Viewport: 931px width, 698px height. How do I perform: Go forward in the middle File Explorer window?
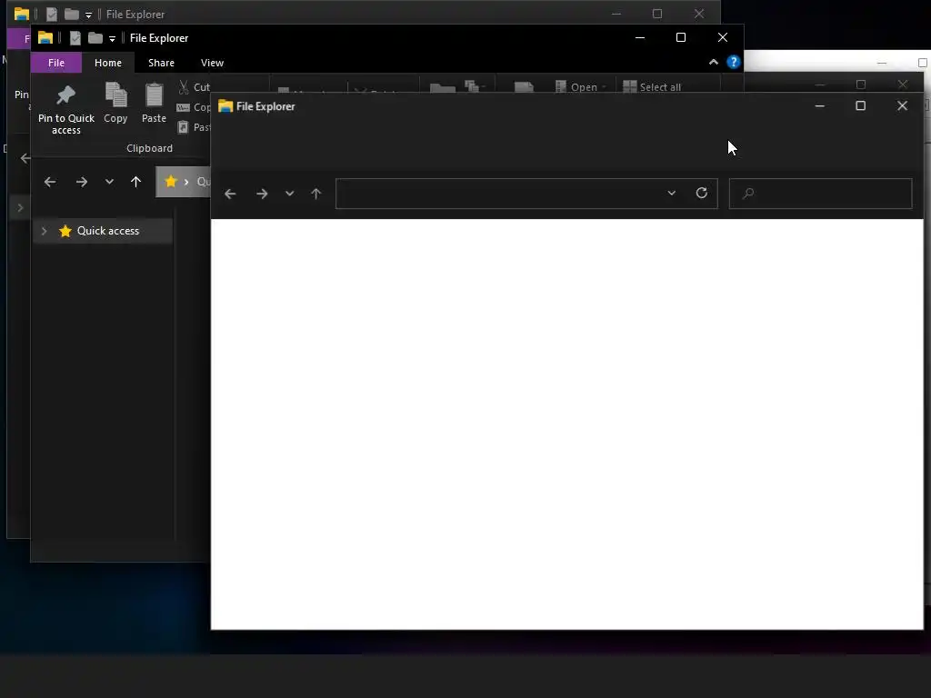[x=82, y=182]
